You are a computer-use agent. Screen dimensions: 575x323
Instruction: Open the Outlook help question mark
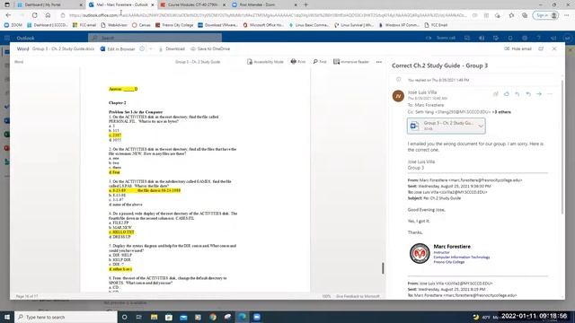(x=538, y=38)
